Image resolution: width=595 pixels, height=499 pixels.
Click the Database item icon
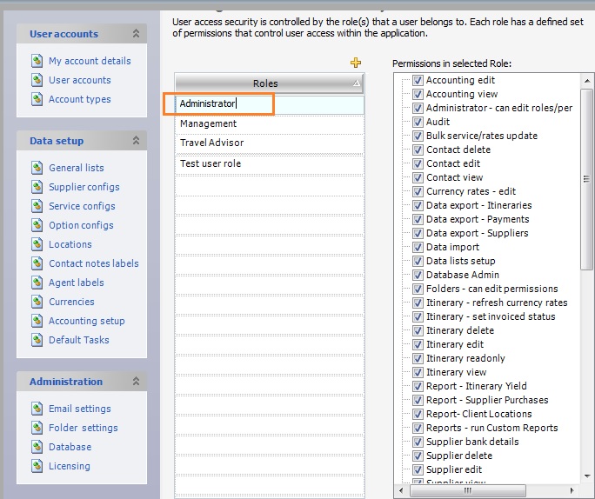coord(37,447)
